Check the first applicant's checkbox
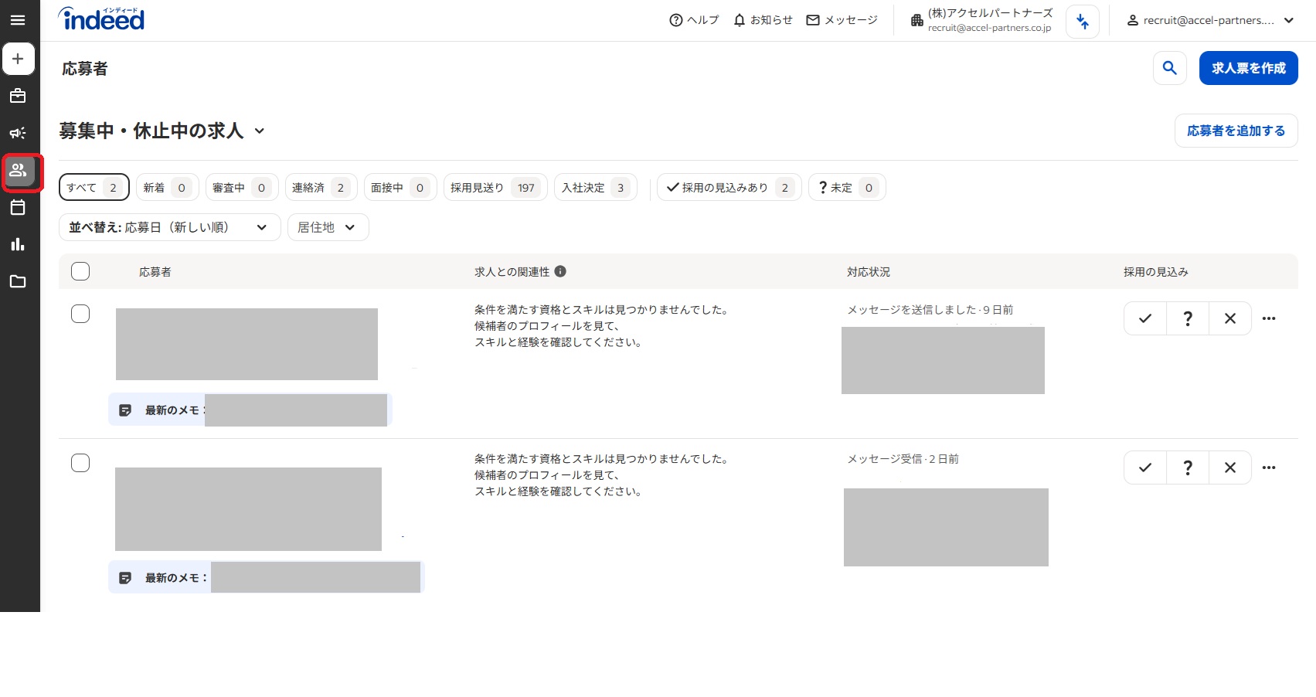 (x=80, y=314)
